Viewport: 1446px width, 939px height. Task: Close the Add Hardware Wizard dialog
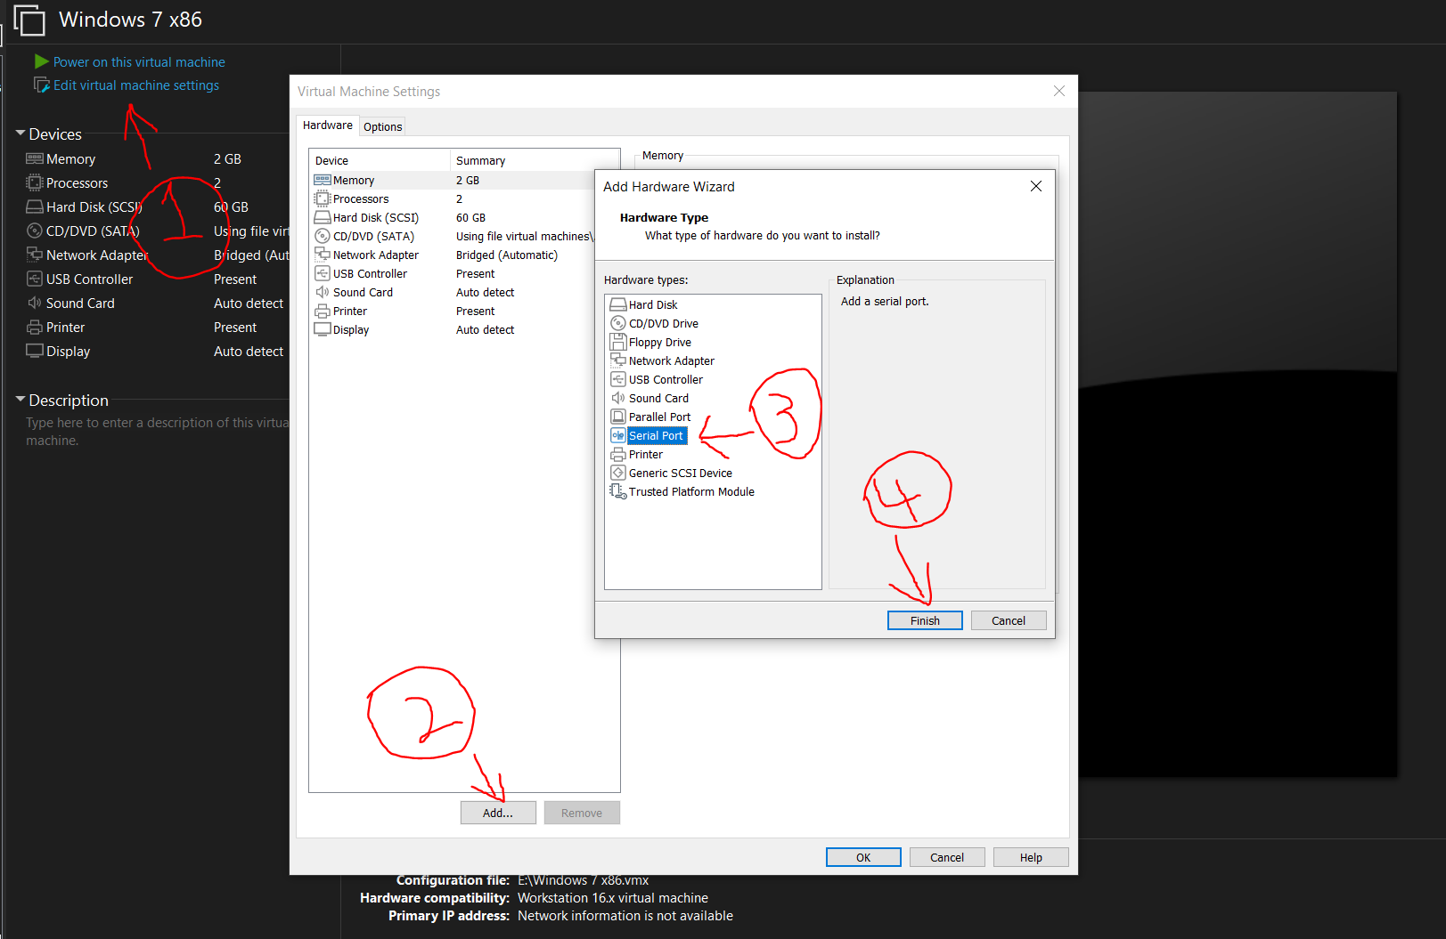[x=1036, y=186]
